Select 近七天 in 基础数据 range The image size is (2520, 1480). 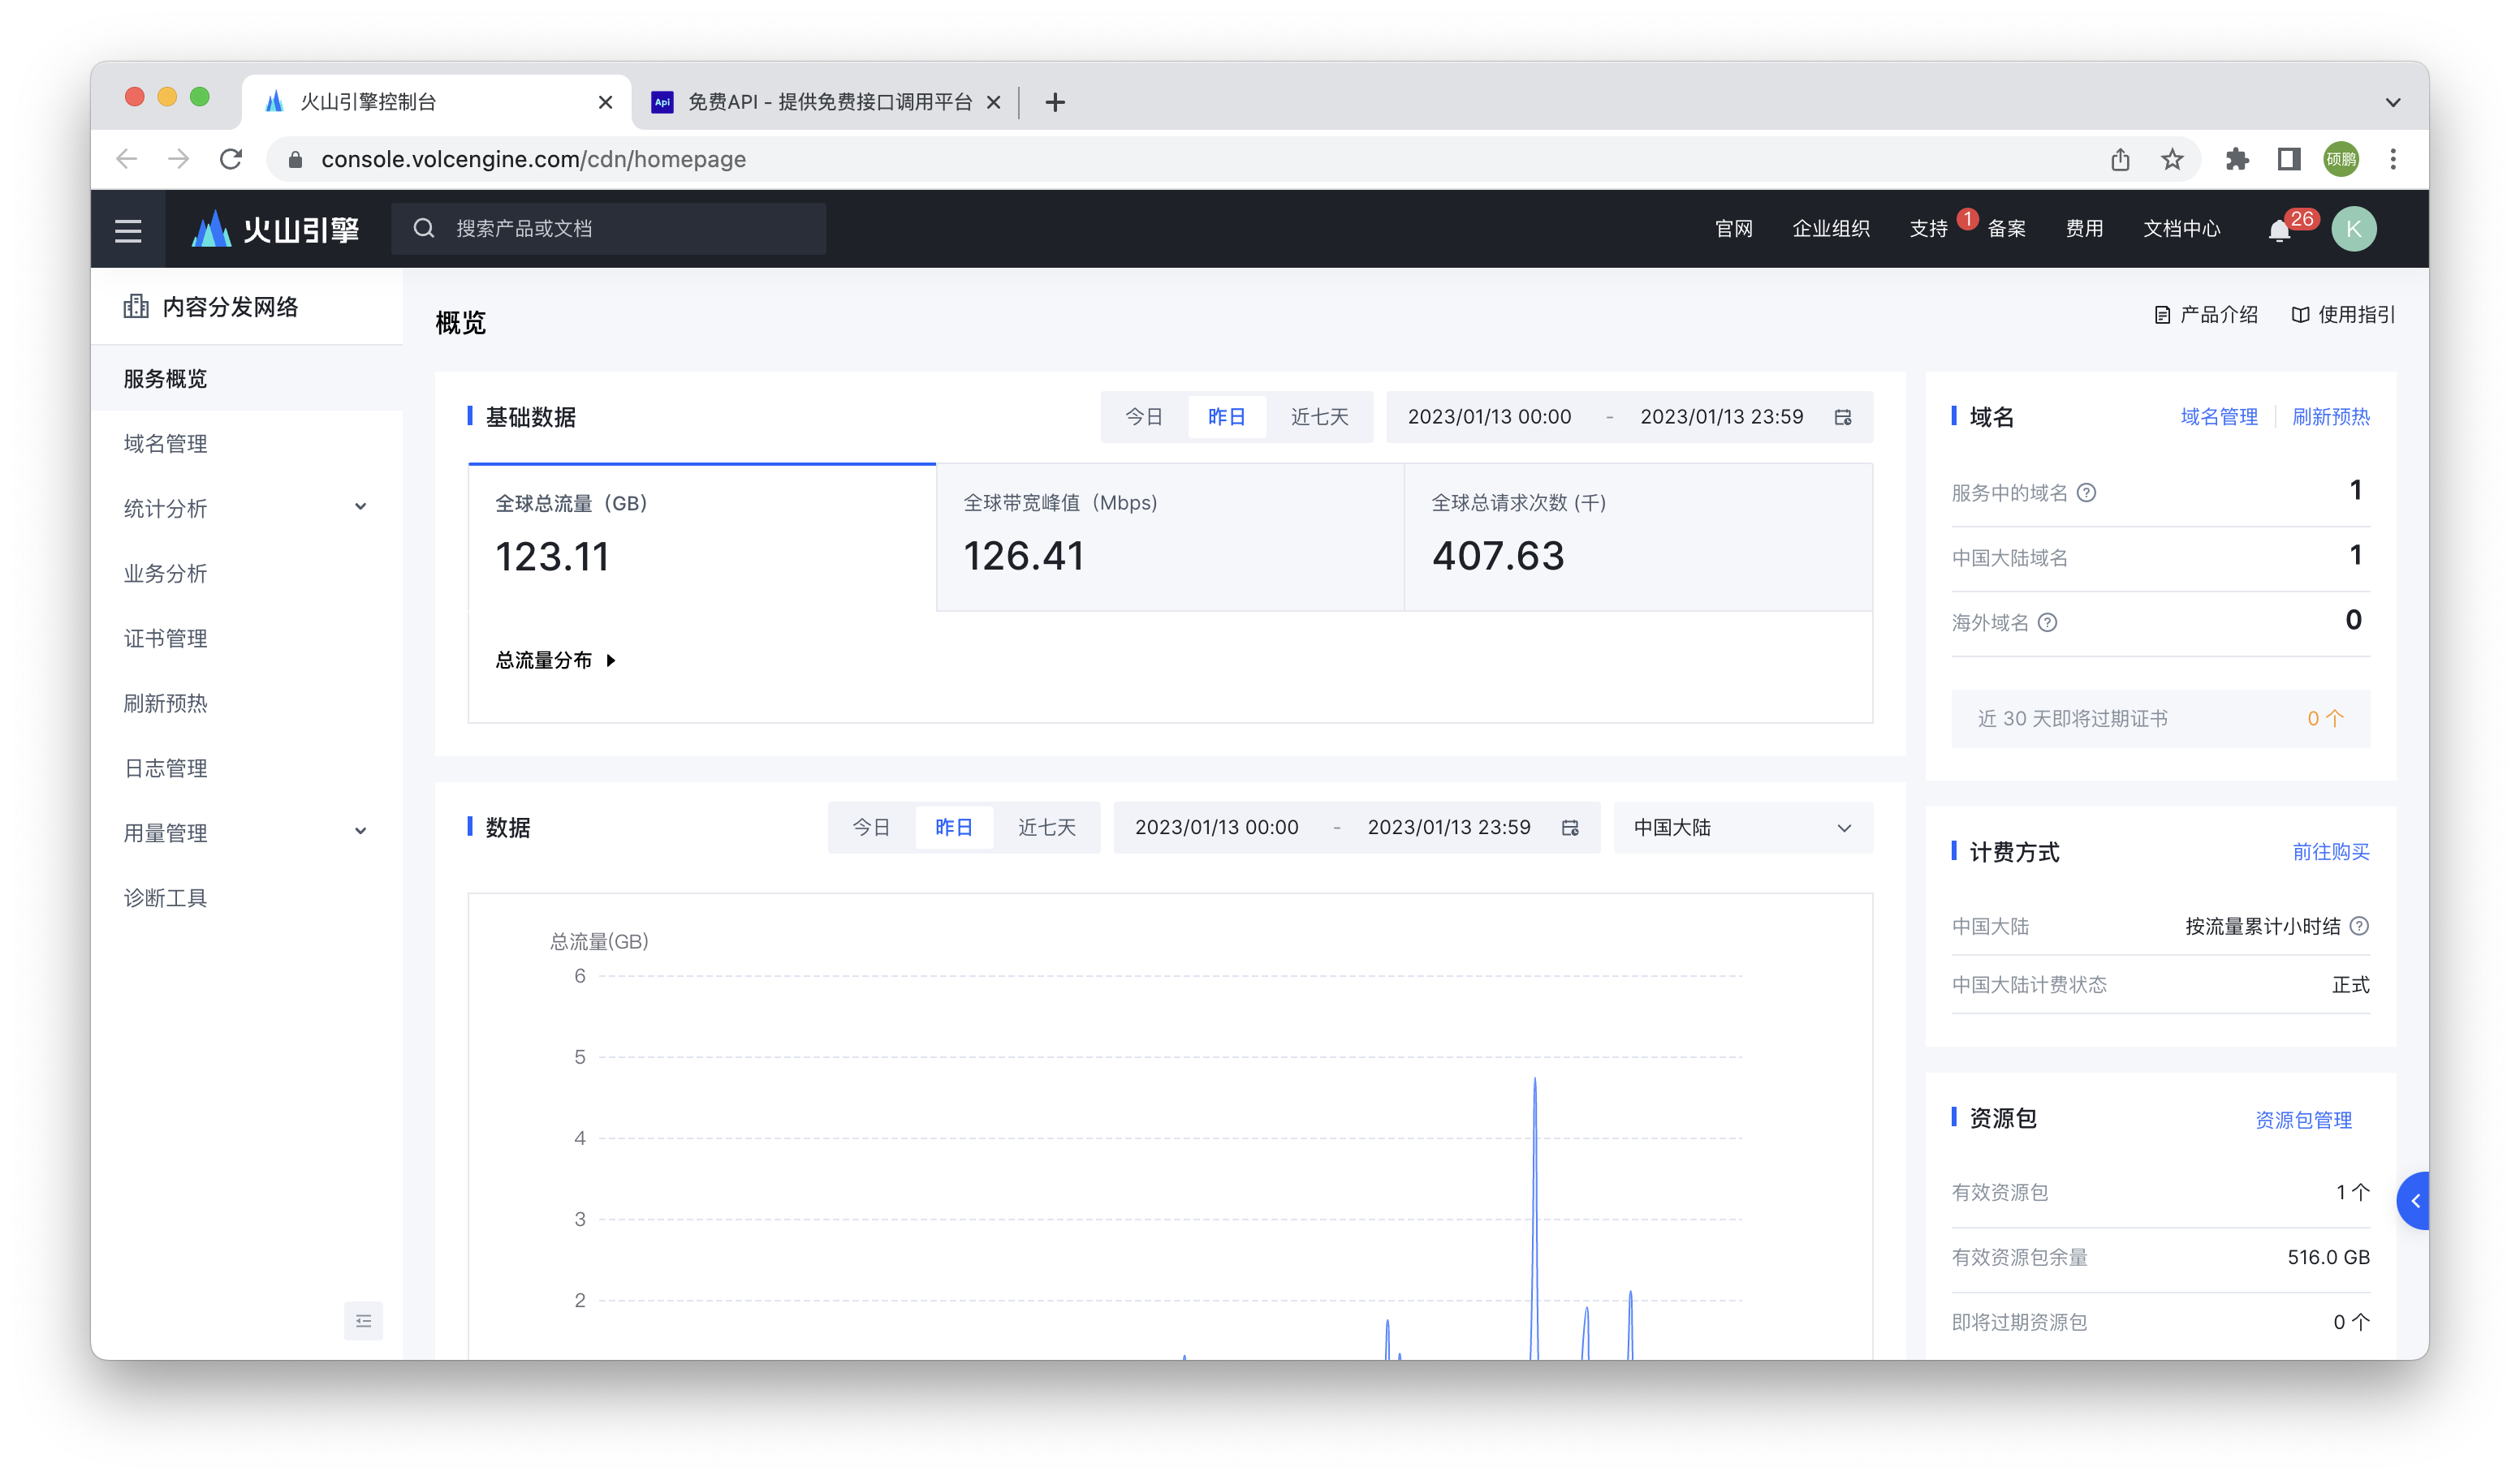pyautogui.click(x=1319, y=417)
